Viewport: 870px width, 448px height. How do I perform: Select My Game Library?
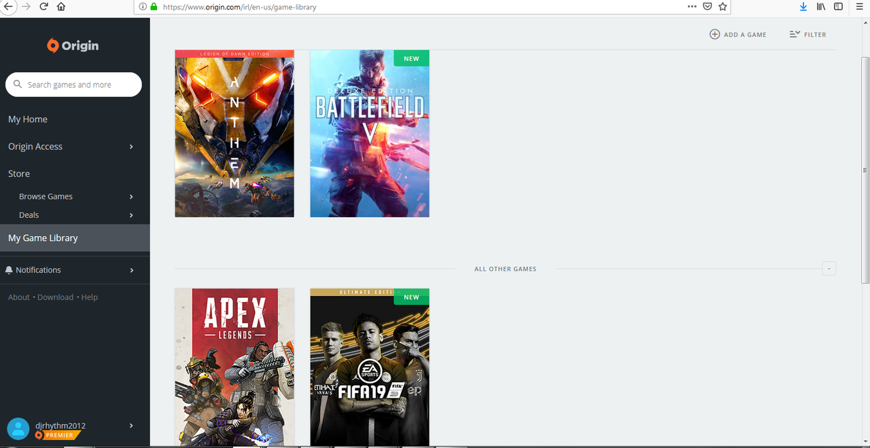click(x=75, y=238)
